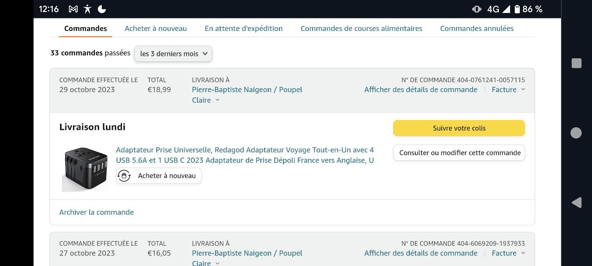Image resolution: width=592 pixels, height=266 pixels.
Task: Expand Facture dropdown for the 27 octobre order
Action: coord(508,253)
